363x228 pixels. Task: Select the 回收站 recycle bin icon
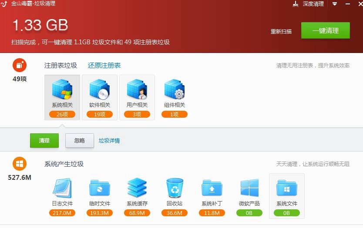pos(175,188)
